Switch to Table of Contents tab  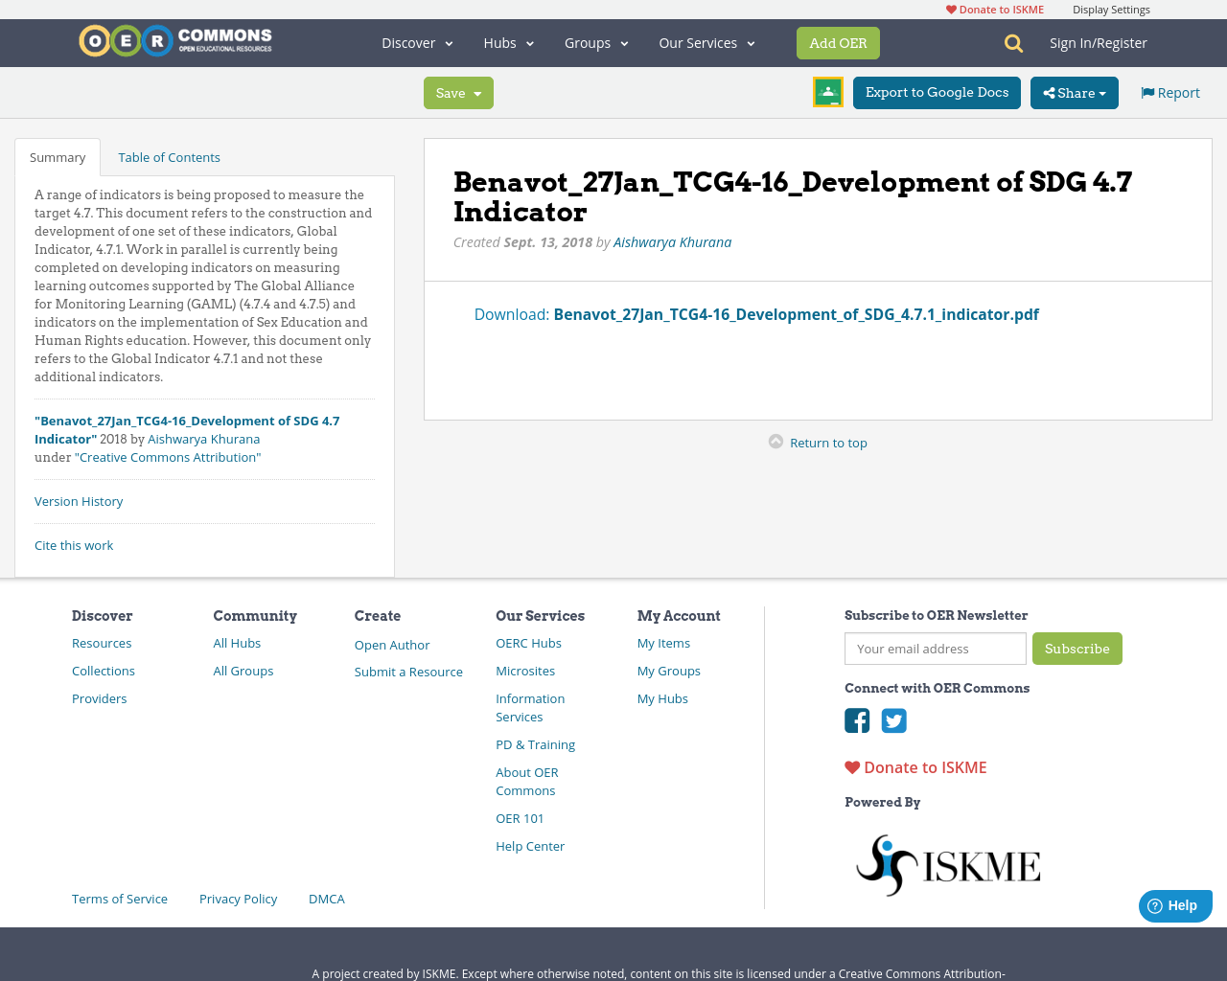pos(169,157)
